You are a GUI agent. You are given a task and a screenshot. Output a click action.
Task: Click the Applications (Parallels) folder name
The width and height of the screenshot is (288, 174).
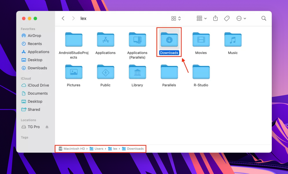point(137,55)
